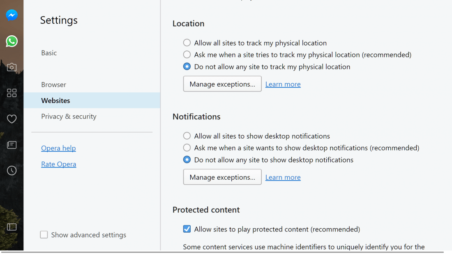Click Learn more link under Notifications
452x254 pixels.
[x=283, y=177]
